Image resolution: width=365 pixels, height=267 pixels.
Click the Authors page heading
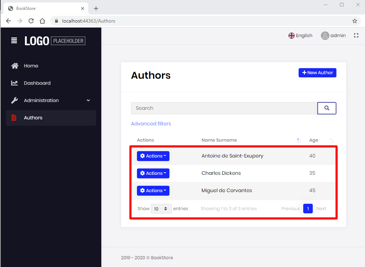[151, 76]
